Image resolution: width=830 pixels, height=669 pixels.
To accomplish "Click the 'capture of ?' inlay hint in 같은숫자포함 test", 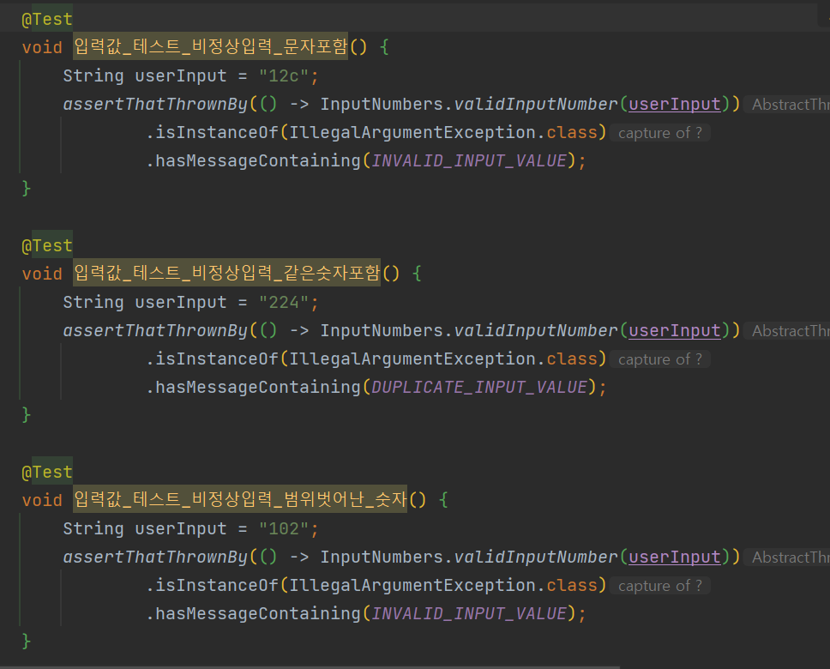I will tap(660, 359).
